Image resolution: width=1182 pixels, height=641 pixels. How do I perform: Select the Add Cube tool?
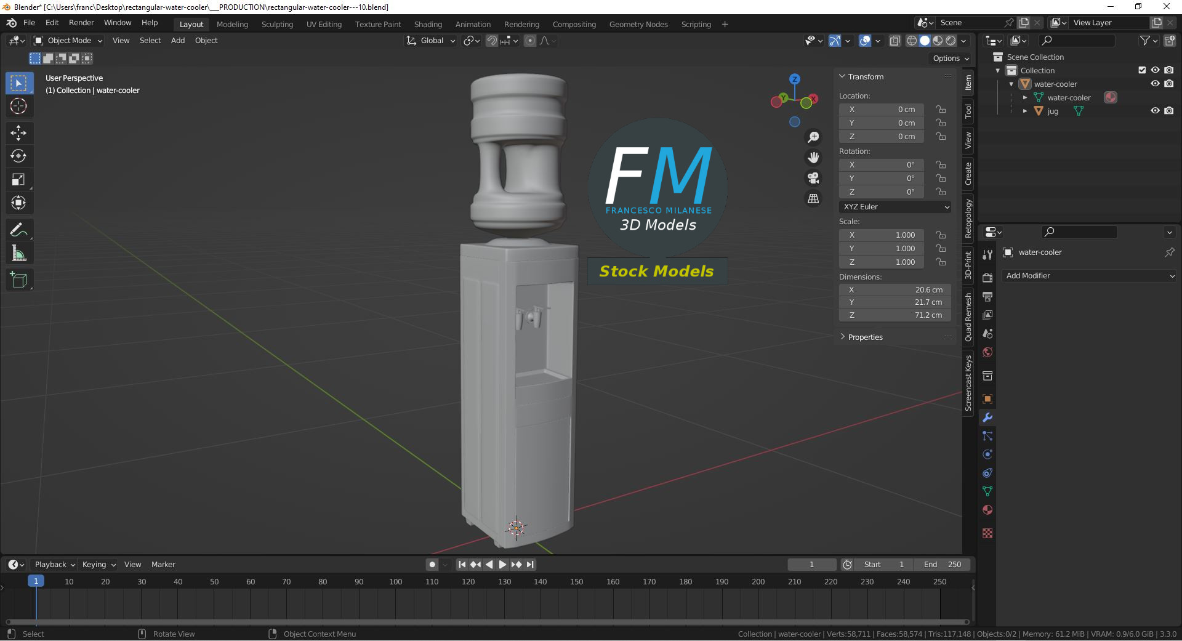18,280
